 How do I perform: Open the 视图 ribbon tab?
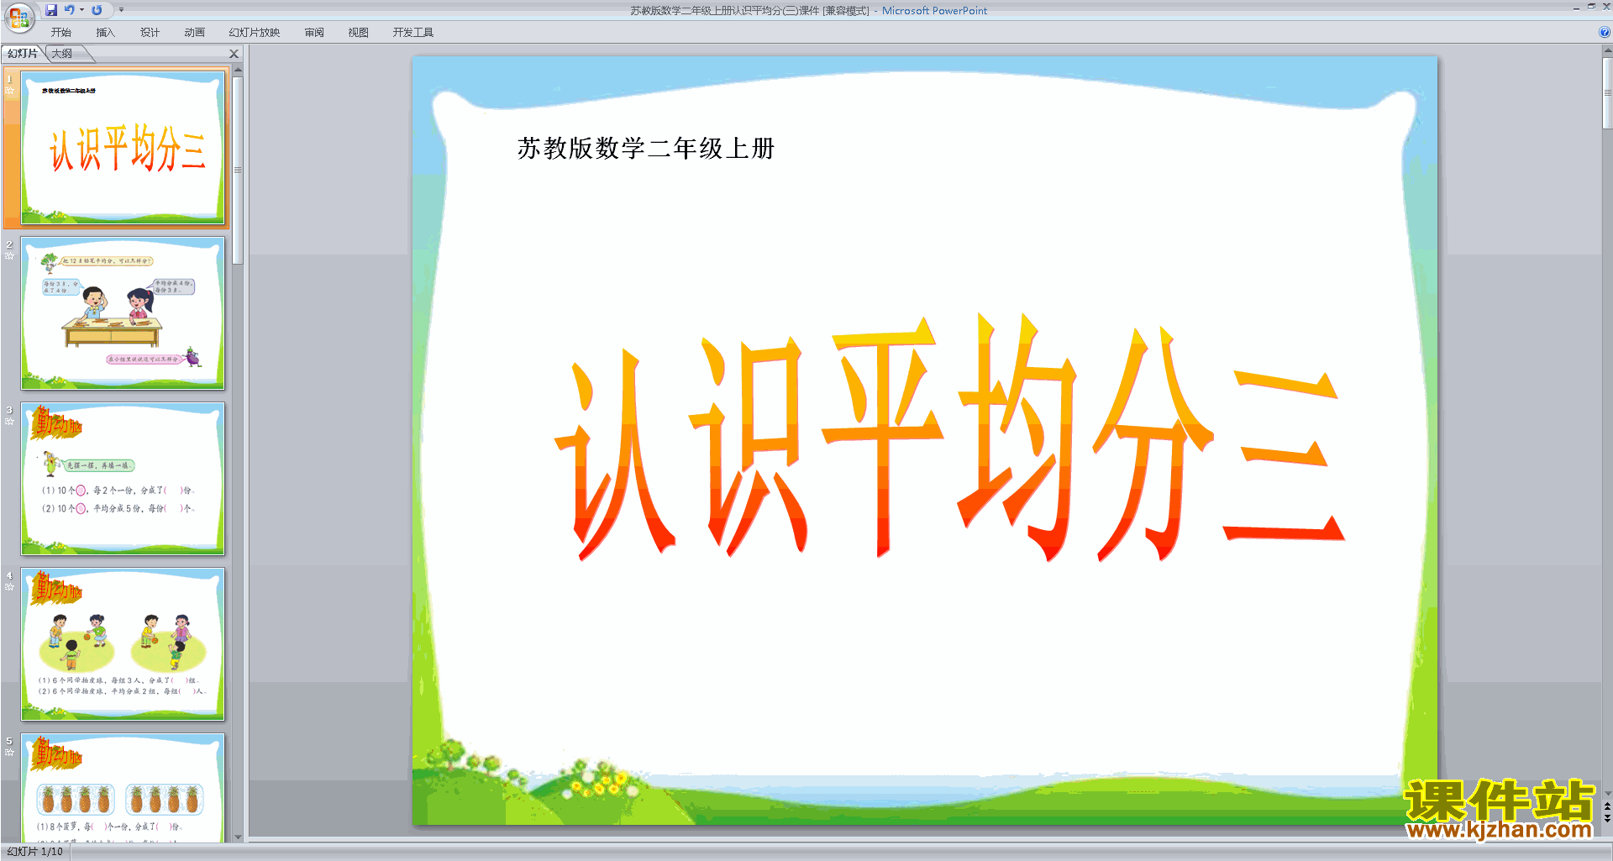tap(359, 33)
